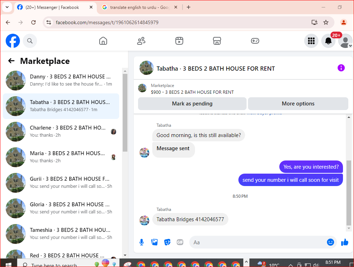Click the Aa message input field
The width and height of the screenshot is (354, 267).
coord(257,242)
